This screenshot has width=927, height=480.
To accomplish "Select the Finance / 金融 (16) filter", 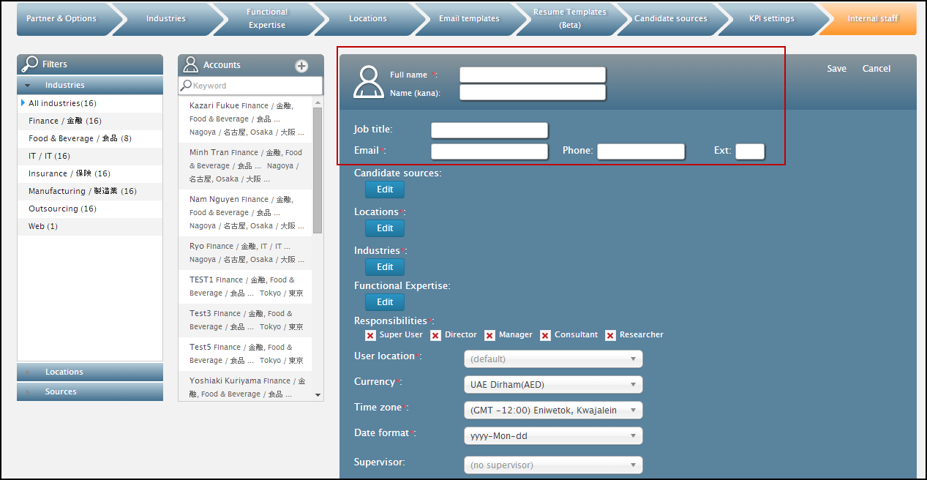I will click(90, 121).
